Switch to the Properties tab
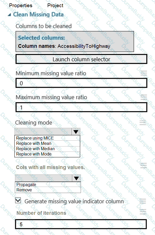This screenshot has height=235, width=155. (x=21, y=5)
